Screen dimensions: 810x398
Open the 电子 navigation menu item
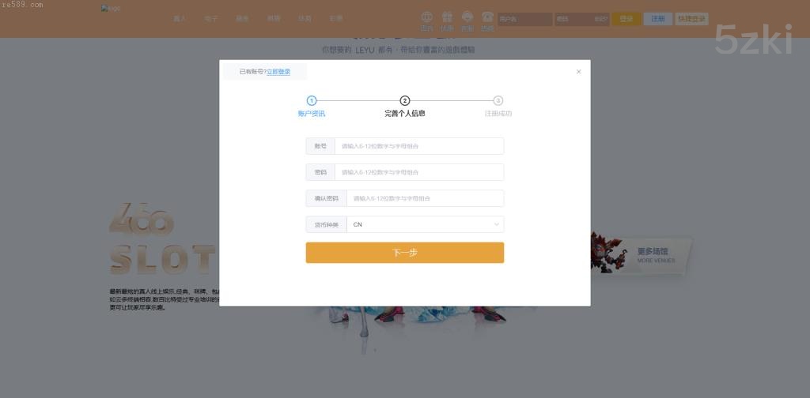210,18
